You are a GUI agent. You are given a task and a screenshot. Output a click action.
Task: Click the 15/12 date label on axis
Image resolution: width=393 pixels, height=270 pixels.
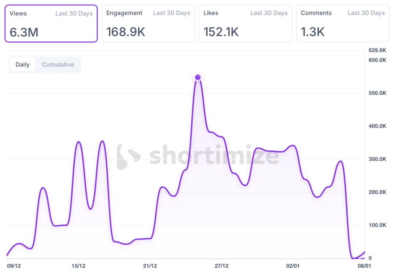tap(78, 265)
